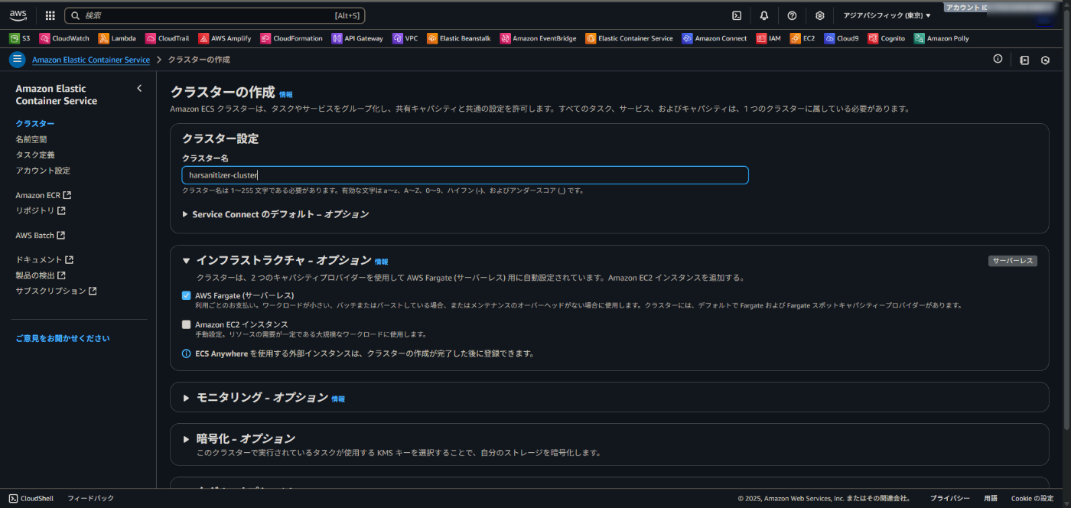This screenshot has width=1071, height=508.
Task: Toggle the hamburger navigation menu button
Action: 18,60
